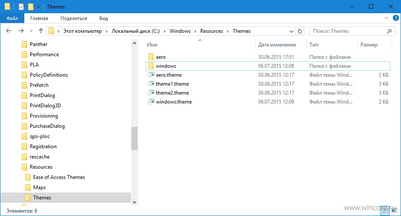
Task: Click the search magnifier icon
Action: [389, 31]
